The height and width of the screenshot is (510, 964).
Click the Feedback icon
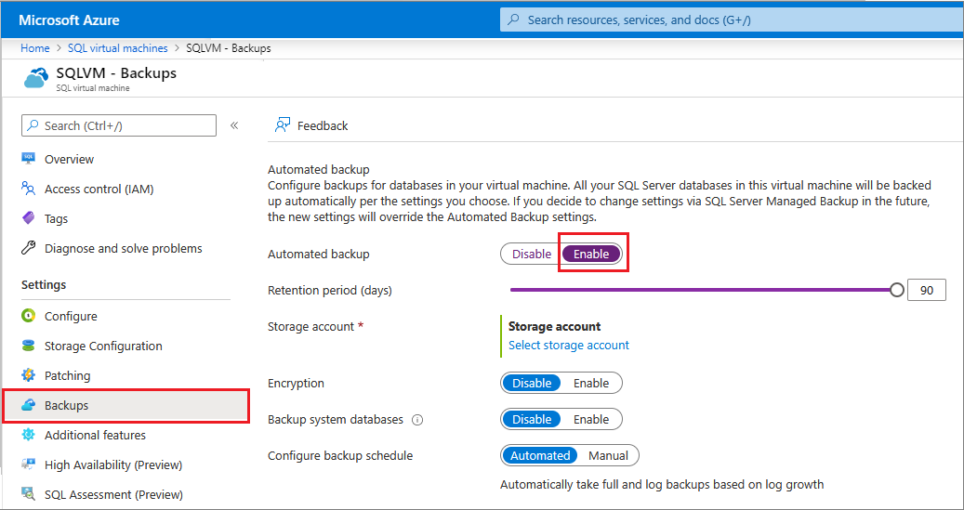tap(282, 125)
